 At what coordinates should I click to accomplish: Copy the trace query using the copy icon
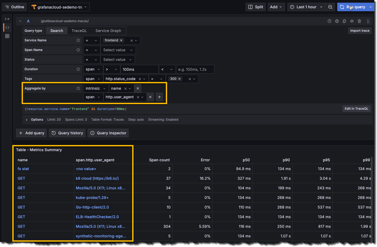(x=344, y=21)
